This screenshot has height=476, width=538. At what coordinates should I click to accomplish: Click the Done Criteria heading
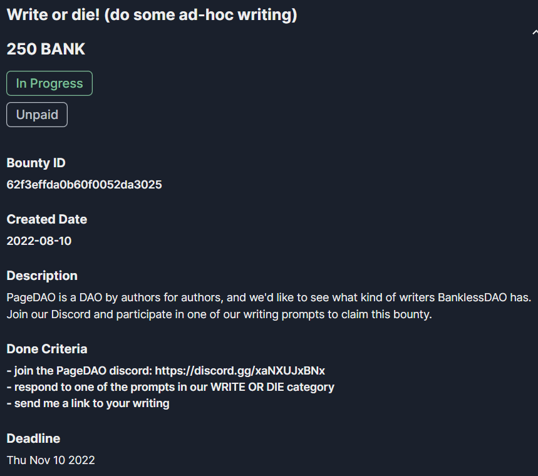click(47, 349)
